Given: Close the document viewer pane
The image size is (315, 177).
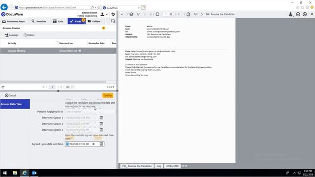Looking at the screenshot, I should pyautogui.click(x=312, y=14).
